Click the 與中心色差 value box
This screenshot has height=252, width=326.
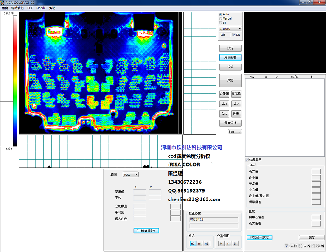pyautogui.click(x=316, y=217)
